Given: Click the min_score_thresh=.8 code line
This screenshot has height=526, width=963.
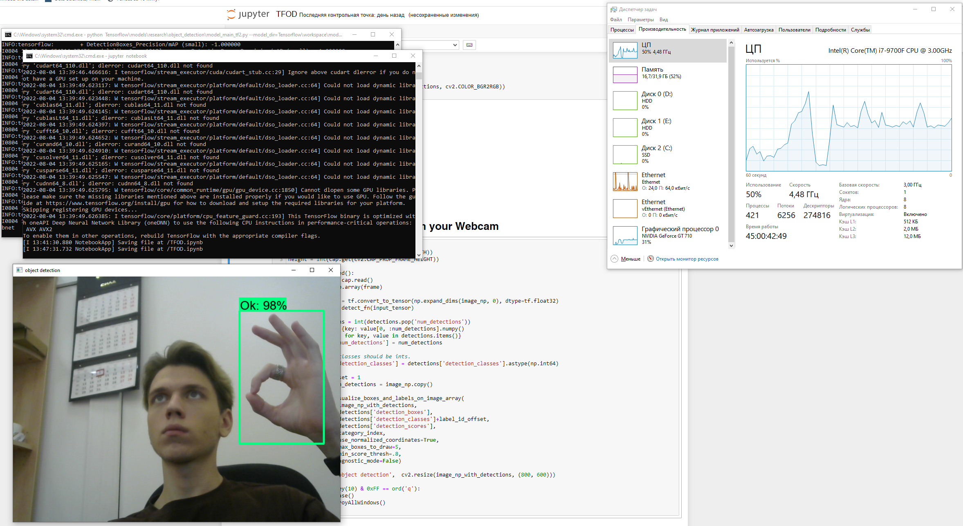Looking at the screenshot, I should coord(370,454).
